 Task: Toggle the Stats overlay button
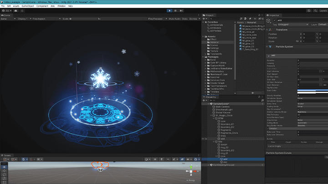184,19
